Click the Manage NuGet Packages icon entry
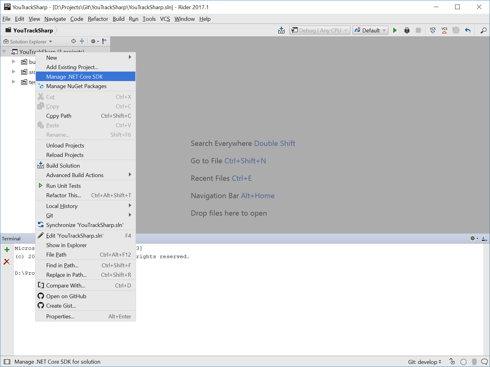The width and height of the screenshot is (490, 367). (x=86, y=86)
